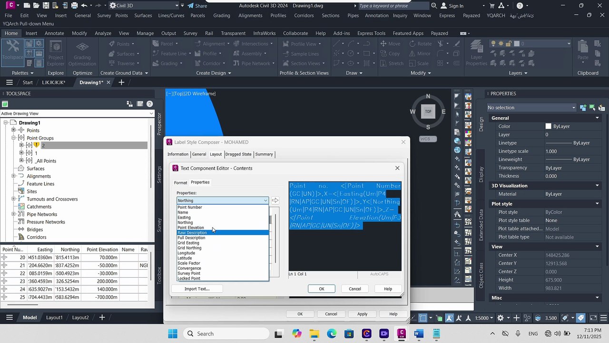Expand the Alignments tree node
This screenshot has height=343, width=609.
click(14, 176)
